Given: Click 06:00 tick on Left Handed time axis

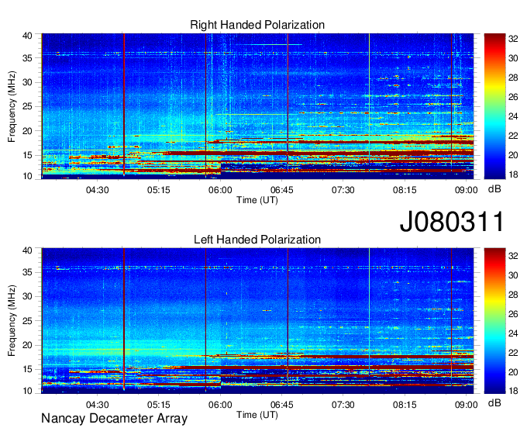Looking at the screenshot, I should [x=220, y=405].
